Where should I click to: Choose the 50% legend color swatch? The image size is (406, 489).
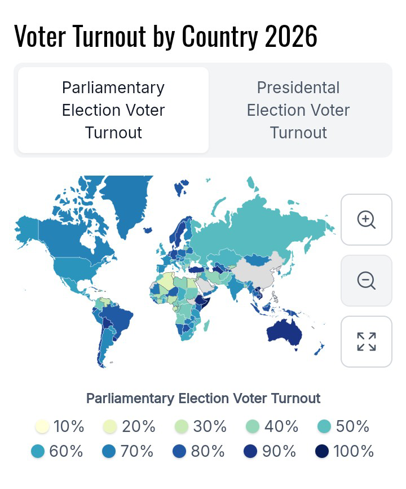tap(324, 427)
